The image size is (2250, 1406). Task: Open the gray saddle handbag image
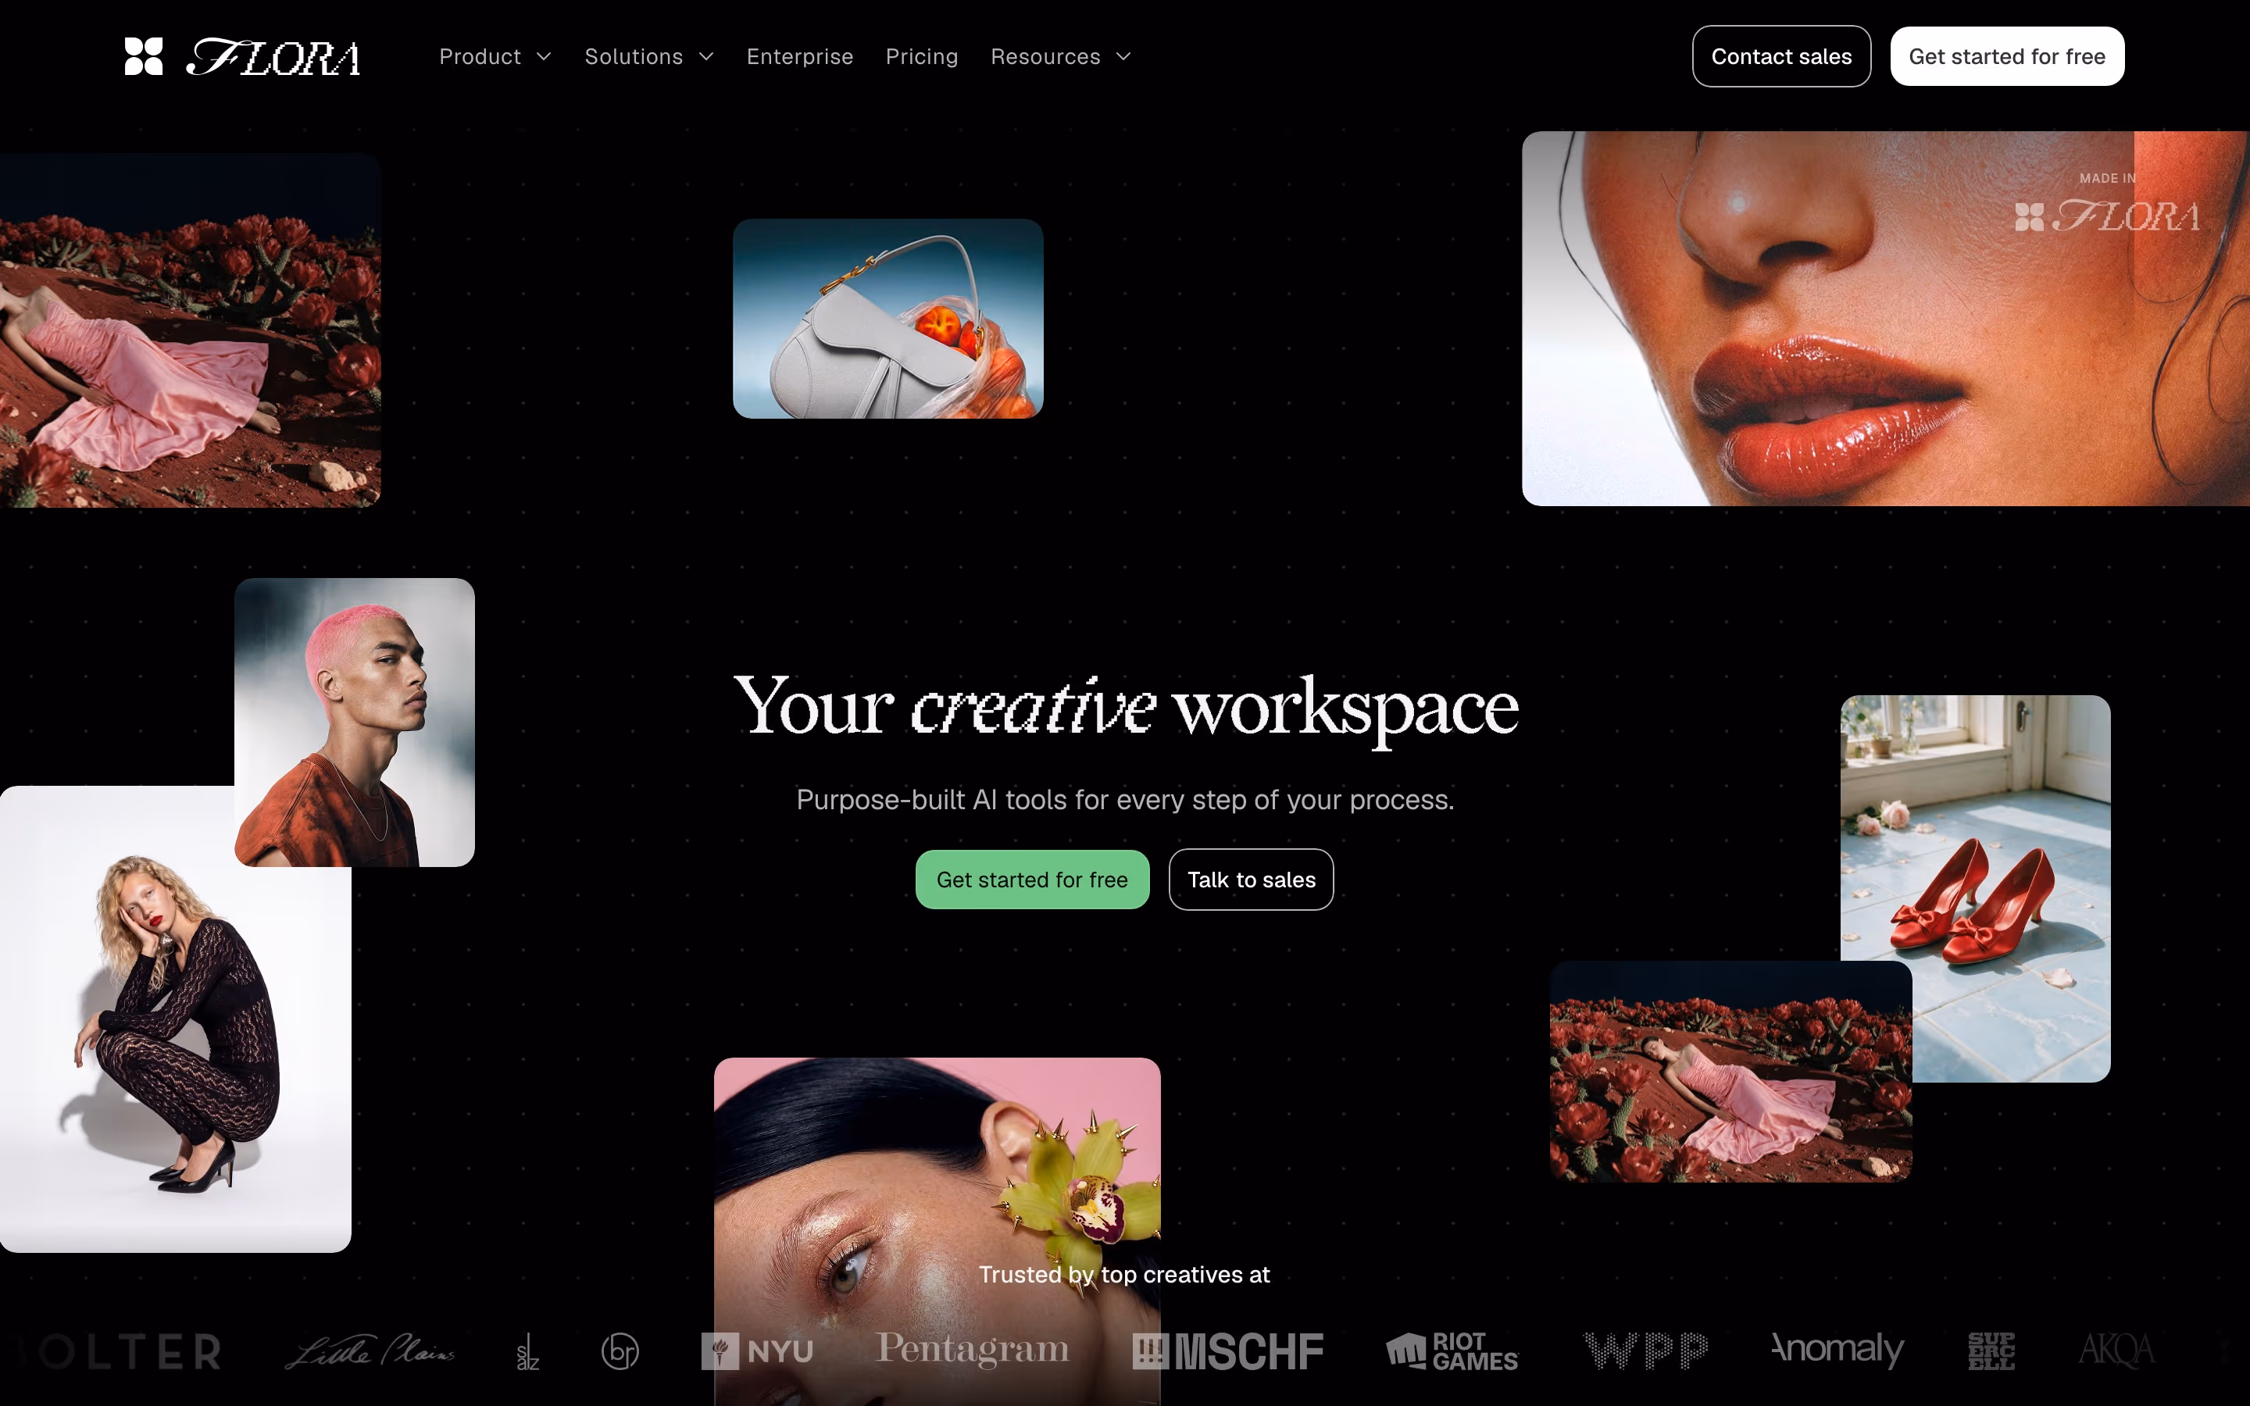click(888, 319)
